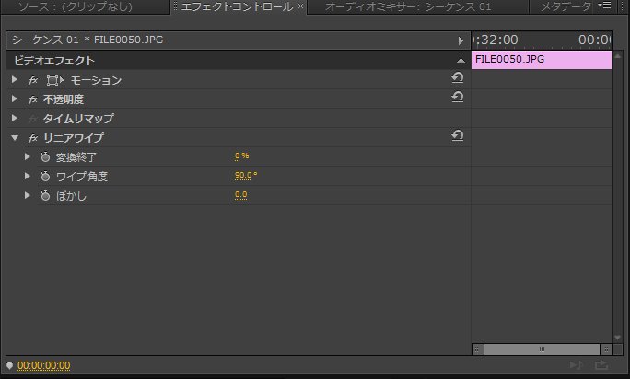Click the left handle of zoom scrollbar
This screenshot has height=379, width=630.
click(477, 350)
